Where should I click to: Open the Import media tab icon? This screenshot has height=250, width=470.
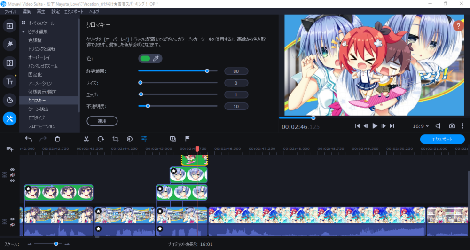click(9, 26)
